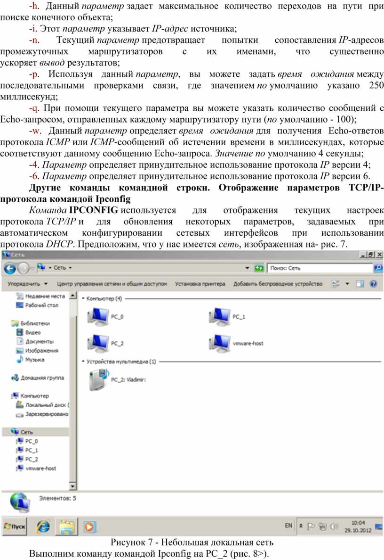Toggle the preview pane icon
Image resolution: width=384 pixels, height=560 pixels.
tap(360, 284)
